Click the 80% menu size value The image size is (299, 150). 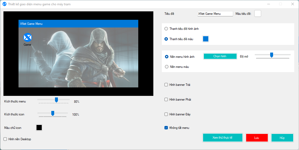(x=77, y=102)
